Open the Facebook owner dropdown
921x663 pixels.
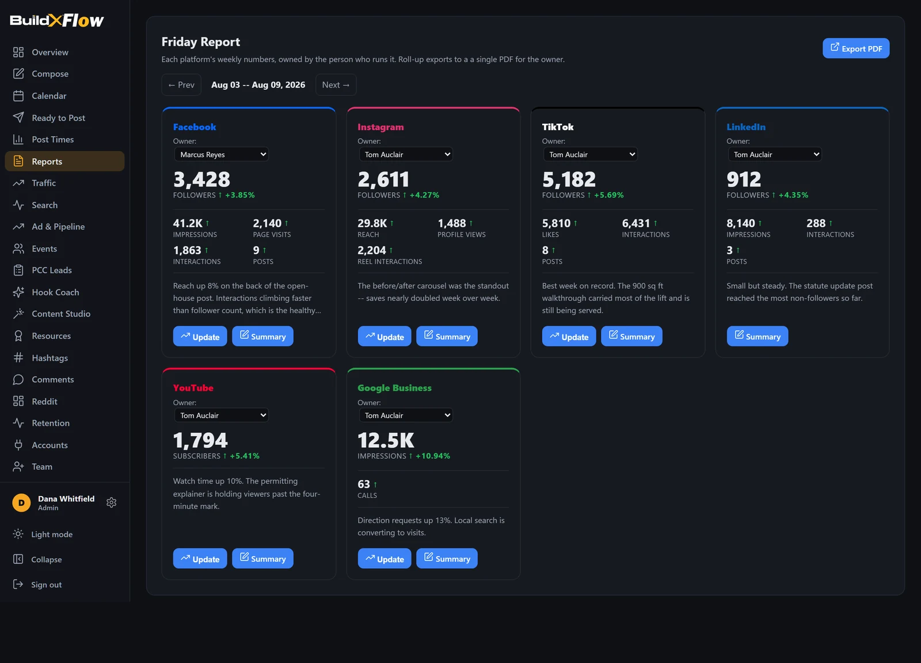222,154
